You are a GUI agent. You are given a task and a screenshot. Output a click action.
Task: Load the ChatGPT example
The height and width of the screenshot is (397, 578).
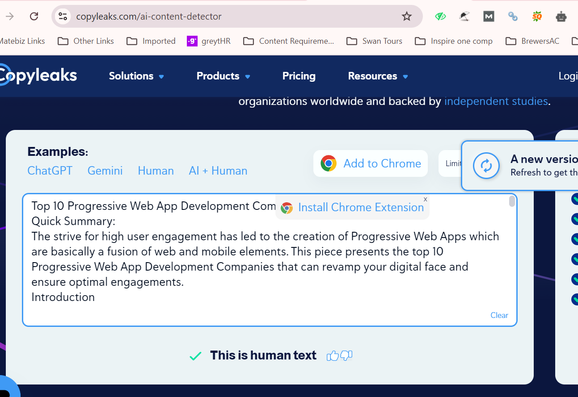50,171
